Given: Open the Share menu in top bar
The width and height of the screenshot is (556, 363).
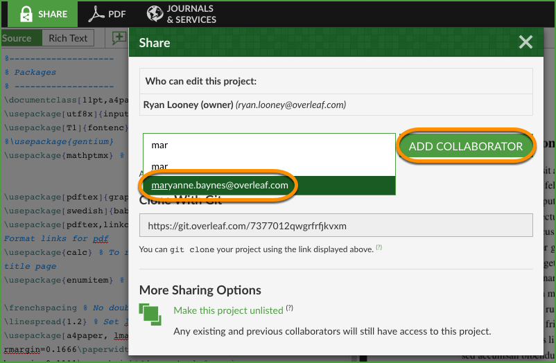Looking at the screenshot, I should (x=42, y=14).
